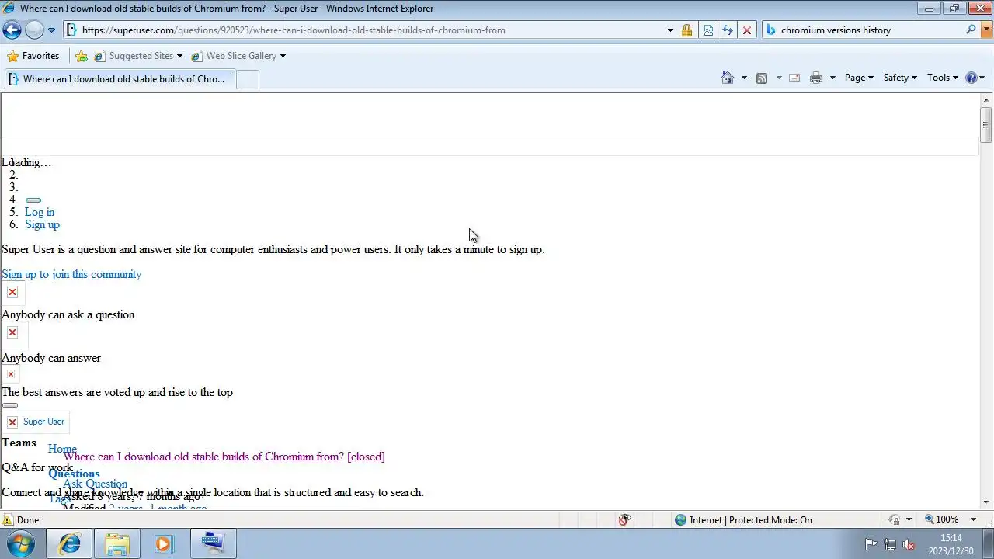Click the small button in list item 4
The width and height of the screenshot is (994, 559).
33,200
